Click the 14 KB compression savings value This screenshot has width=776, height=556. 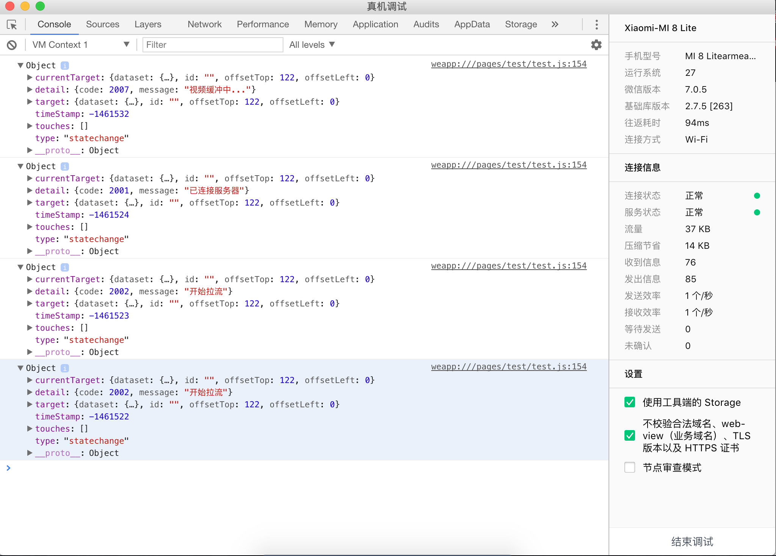pyautogui.click(x=697, y=246)
